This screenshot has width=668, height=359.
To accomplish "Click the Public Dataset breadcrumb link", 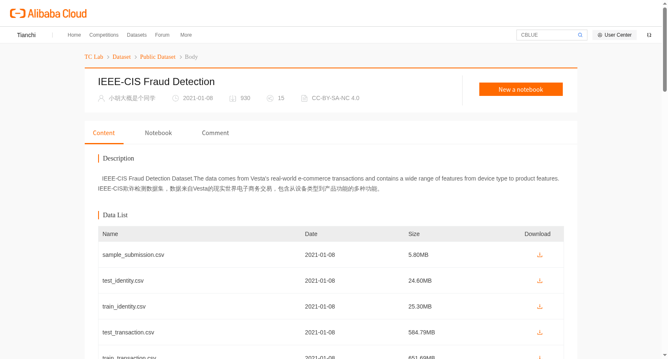I will click(158, 57).
